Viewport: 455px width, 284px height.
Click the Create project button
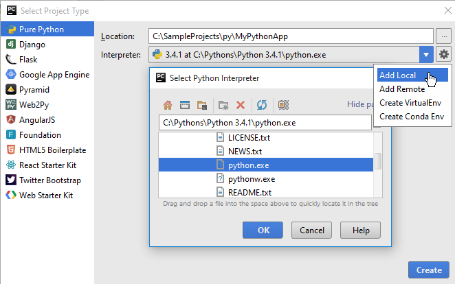click(x=429, y=270)
